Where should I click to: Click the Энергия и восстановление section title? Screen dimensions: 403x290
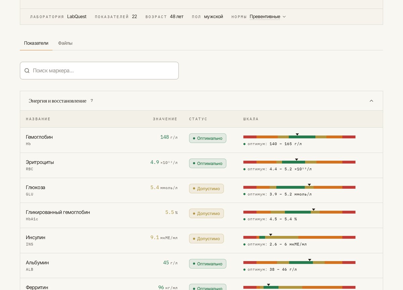tap(57, 101)
